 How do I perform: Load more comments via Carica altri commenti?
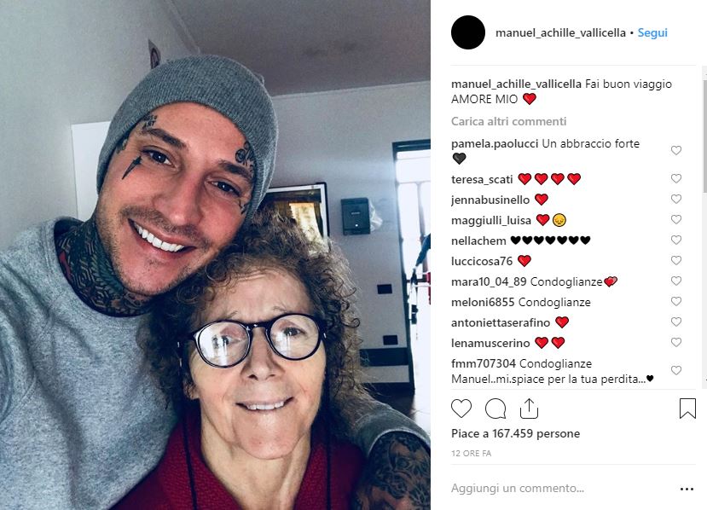[508, 121]
